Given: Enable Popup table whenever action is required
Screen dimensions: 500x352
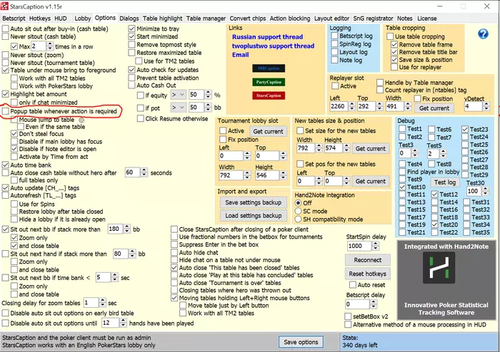Looking at the screenshot, I should point(6,111).
